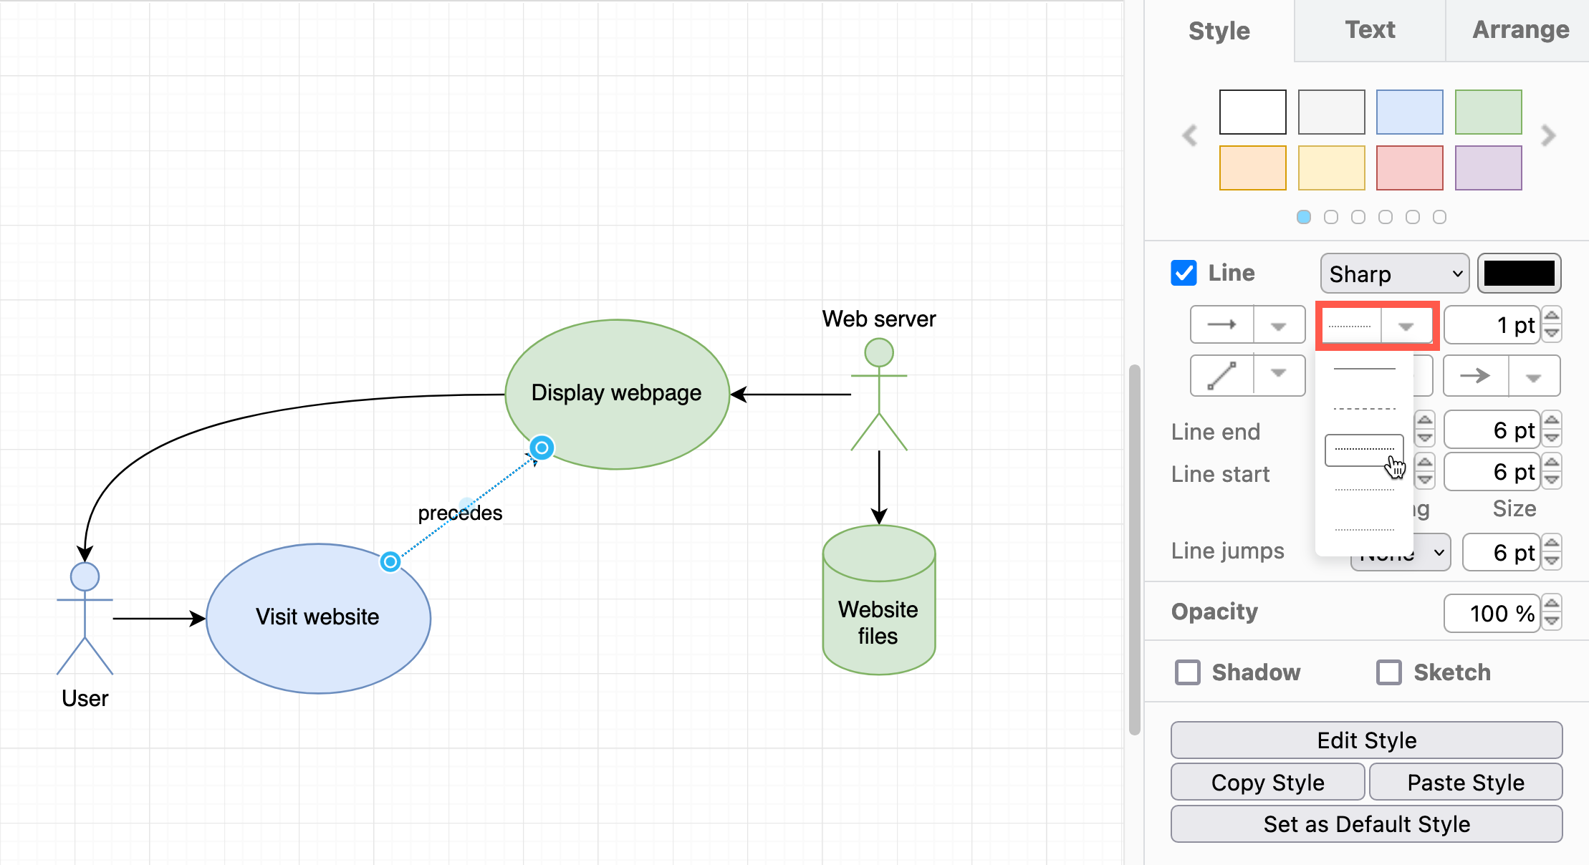Screen dimensions: 1589x865
Task: Enable the Shadow checkbox
Action: (1185, 672)
